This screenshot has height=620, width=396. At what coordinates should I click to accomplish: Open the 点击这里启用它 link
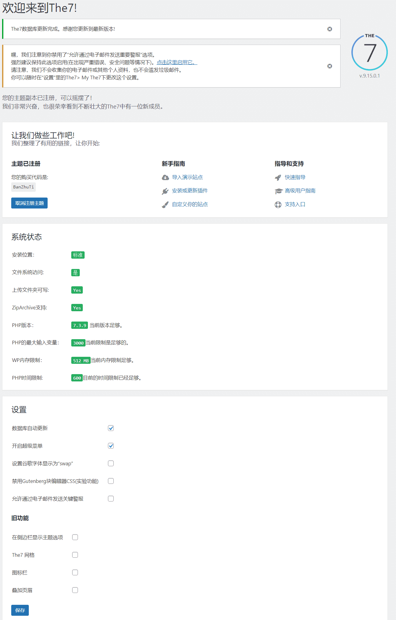177,62
